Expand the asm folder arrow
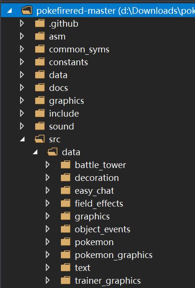The height and width of the screenshot is (288, 195). [x=22, y=36]
